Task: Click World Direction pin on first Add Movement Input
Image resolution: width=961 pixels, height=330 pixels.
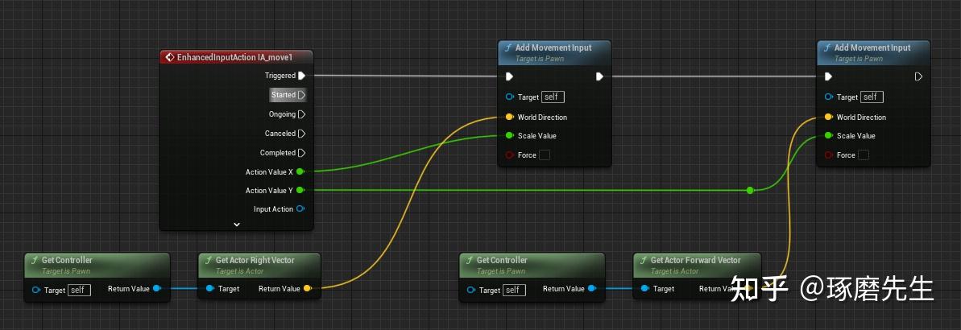Action: click(509, 117)
